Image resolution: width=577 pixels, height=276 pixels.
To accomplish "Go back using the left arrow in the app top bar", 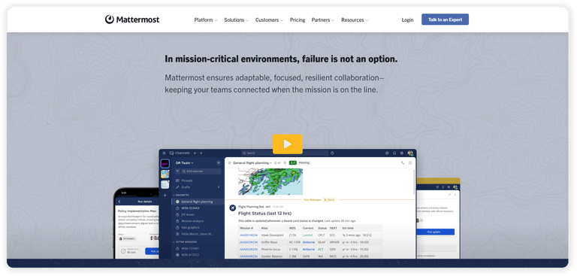I will click(x=195, y=153).
